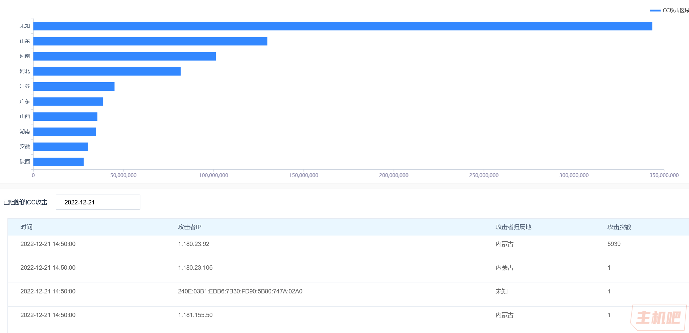The width and height of the screenshot is (689, 333).
Task: Click the 广东 bar in the chart
Action: (x=68, y=102)
